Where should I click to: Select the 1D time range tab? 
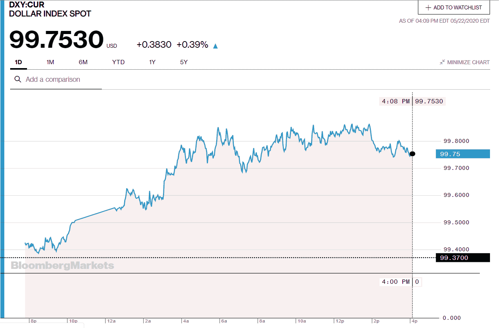coord(18,62)
